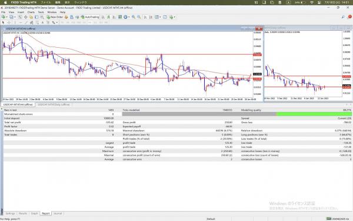Select the Fibonacci Retracement tool

click(x=37, y=22)
